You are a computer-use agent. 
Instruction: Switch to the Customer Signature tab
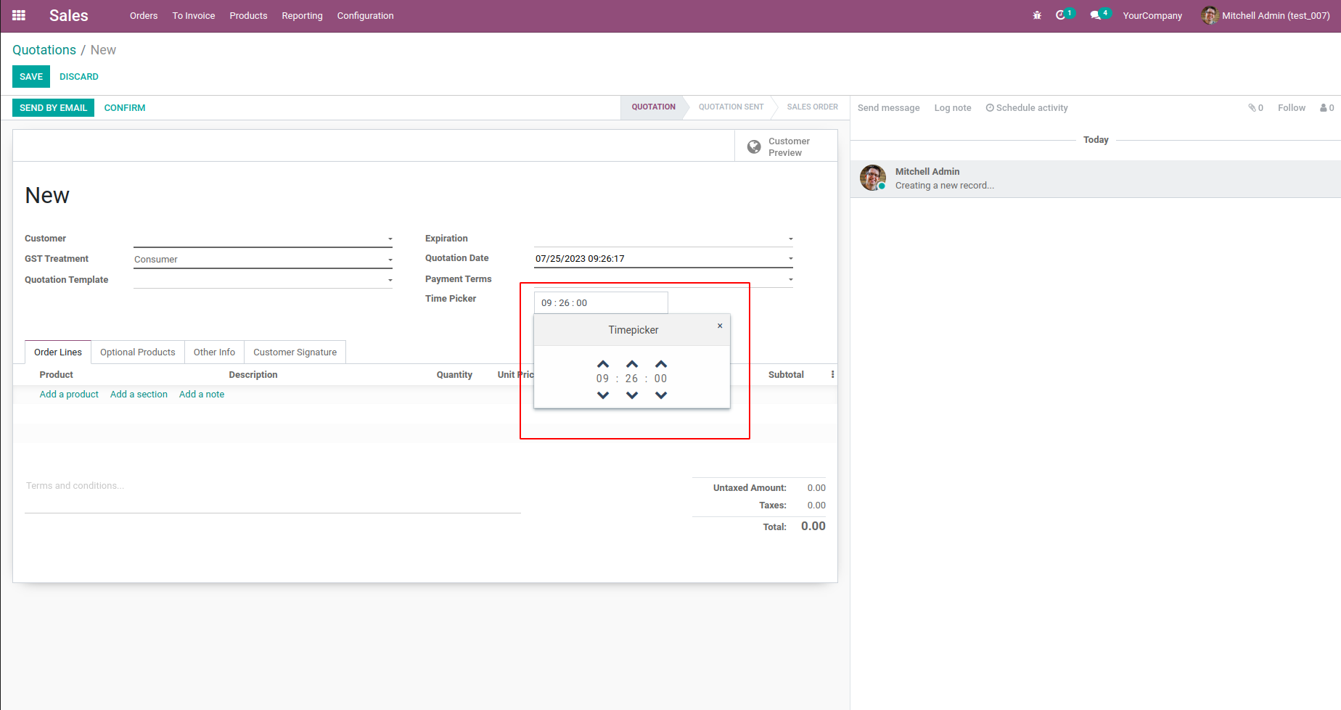click(x=295, y=352)
